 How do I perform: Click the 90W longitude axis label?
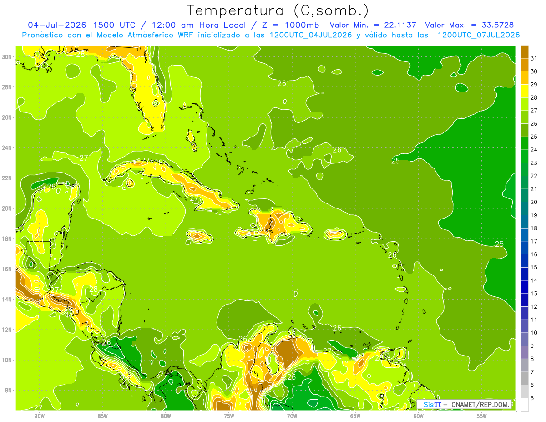click(39, 417)
